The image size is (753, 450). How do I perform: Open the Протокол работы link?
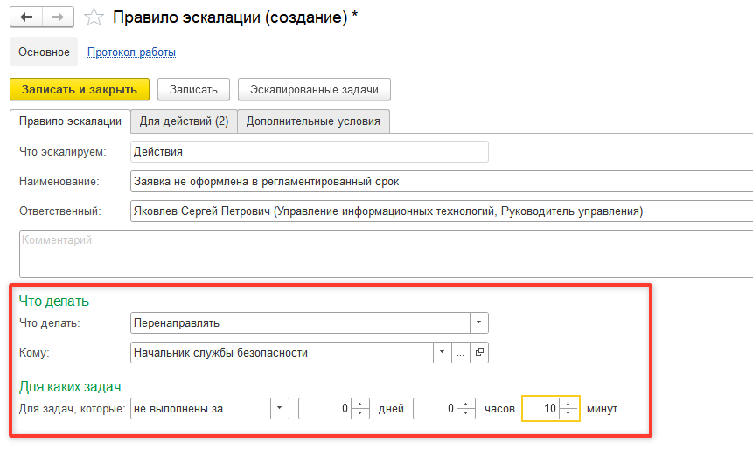click(131, 52)
